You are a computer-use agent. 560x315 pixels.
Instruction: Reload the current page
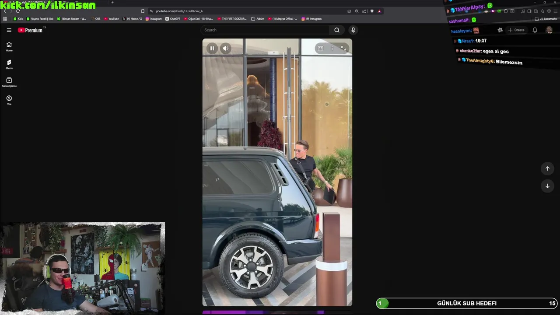(x=18, y=11)
